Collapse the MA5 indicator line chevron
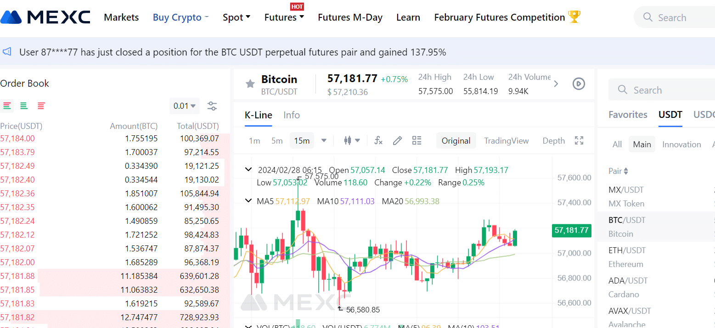This screenshot has width=715, height=328. click(248, 201)
